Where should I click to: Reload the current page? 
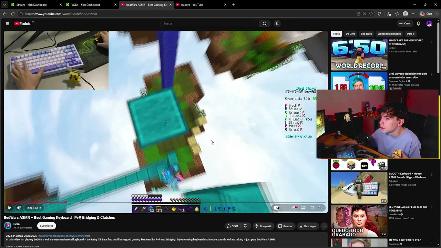13,14
